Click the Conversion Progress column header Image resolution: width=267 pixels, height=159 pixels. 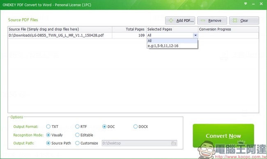228,29
